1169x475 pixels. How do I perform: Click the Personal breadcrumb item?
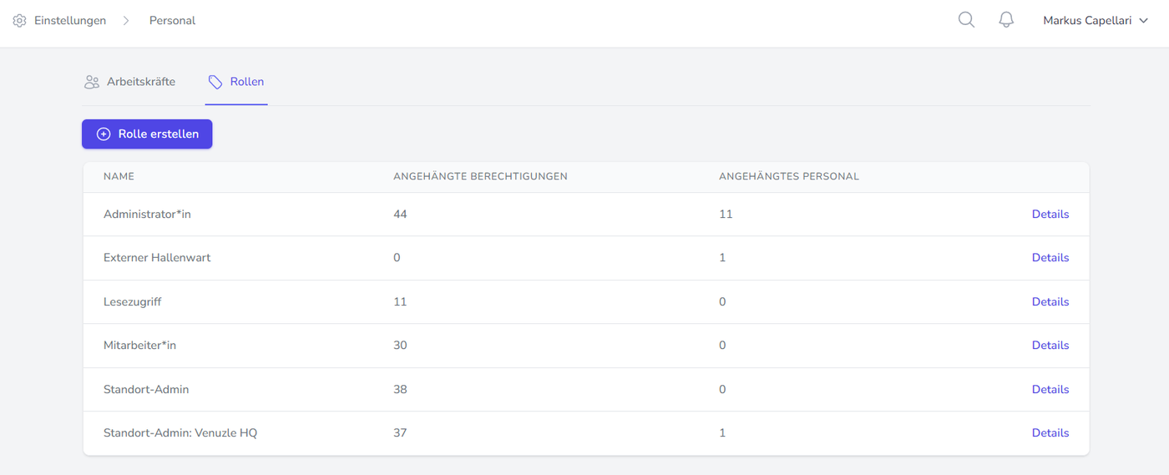(x=172, y=21)
